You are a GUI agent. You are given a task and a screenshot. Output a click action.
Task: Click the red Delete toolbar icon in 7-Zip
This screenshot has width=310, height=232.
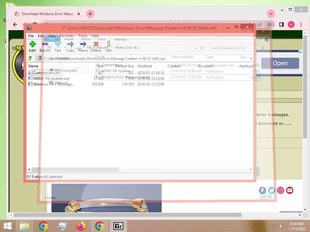pos(96,44)
